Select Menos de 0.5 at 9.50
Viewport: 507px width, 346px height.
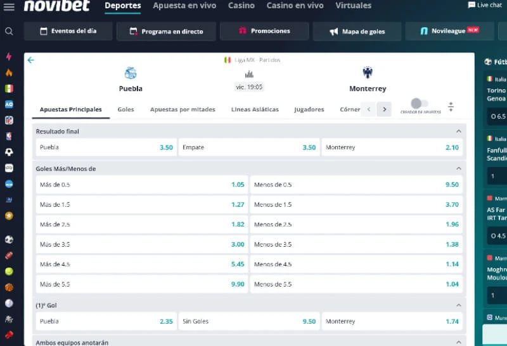tap(356, 185)
